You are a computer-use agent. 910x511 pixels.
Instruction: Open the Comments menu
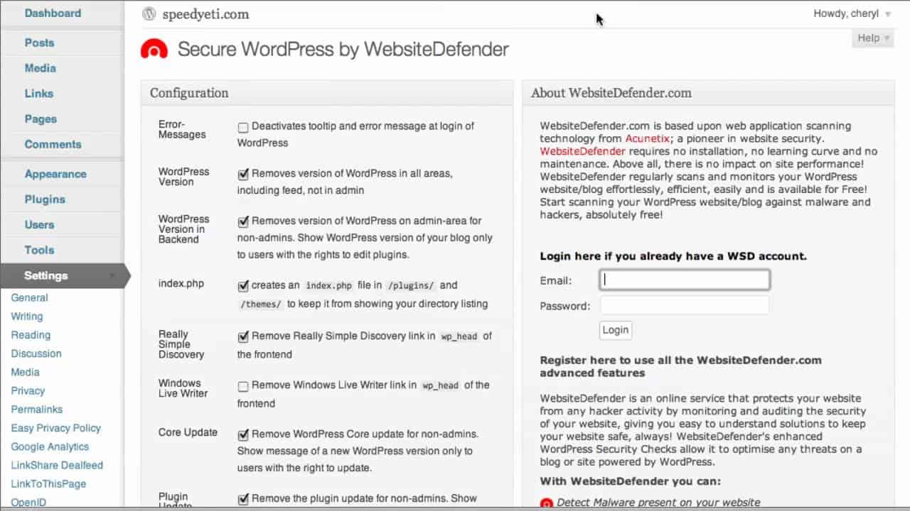pos(53,144)
